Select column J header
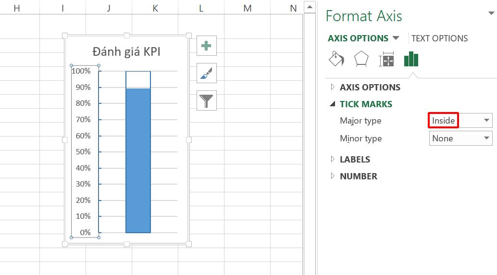 (109, 8)
